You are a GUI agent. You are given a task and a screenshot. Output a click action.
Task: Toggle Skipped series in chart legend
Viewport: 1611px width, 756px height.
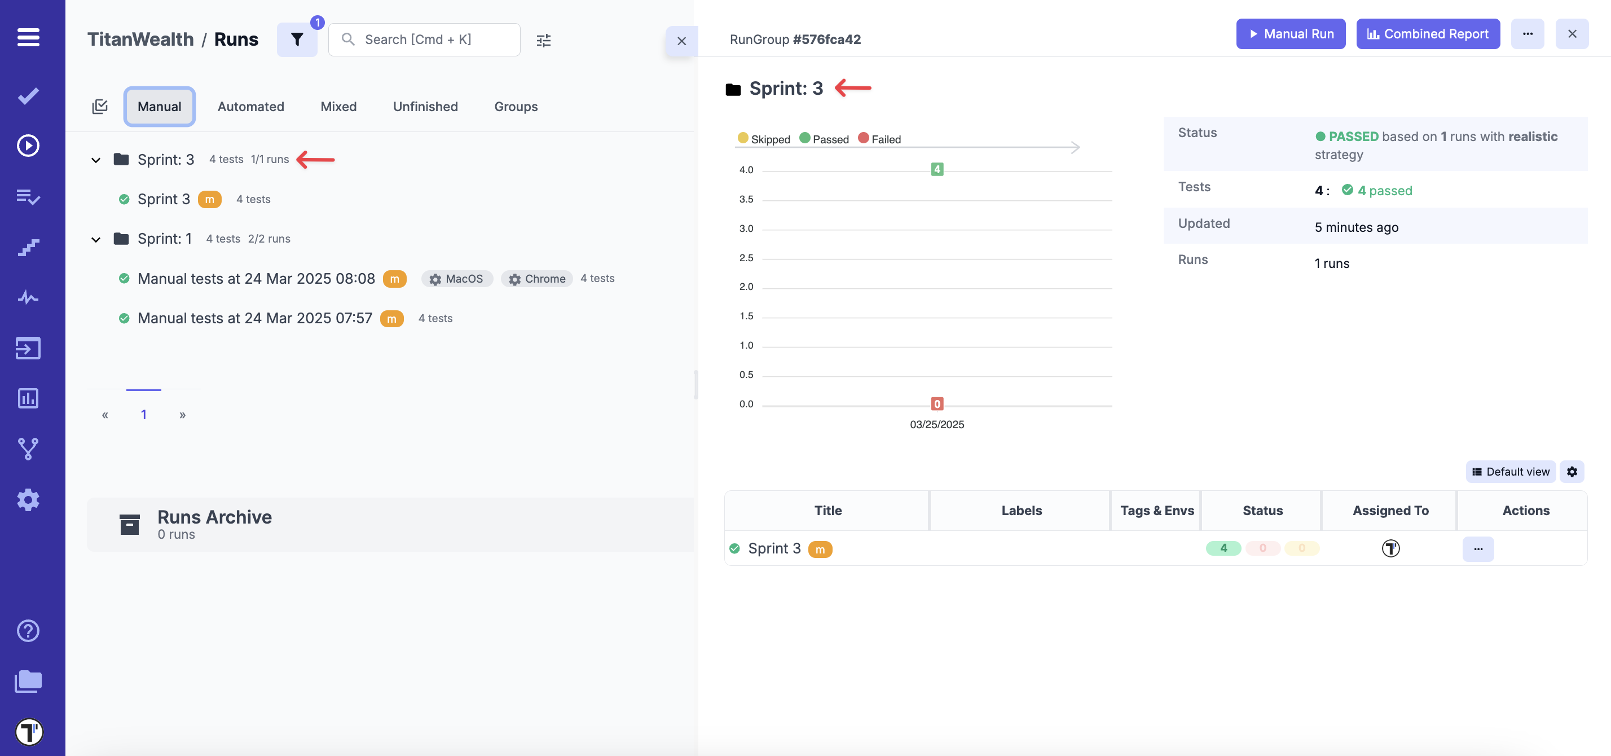(x=764, y=139)
